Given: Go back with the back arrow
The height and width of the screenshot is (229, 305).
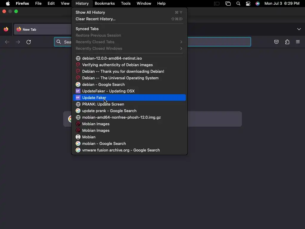Looking at the screenshot, I should coord(7,42).
